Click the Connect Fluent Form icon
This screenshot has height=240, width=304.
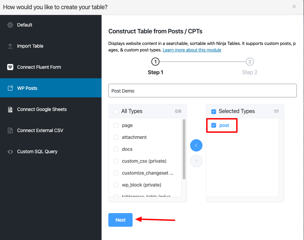tap(10, 67)
